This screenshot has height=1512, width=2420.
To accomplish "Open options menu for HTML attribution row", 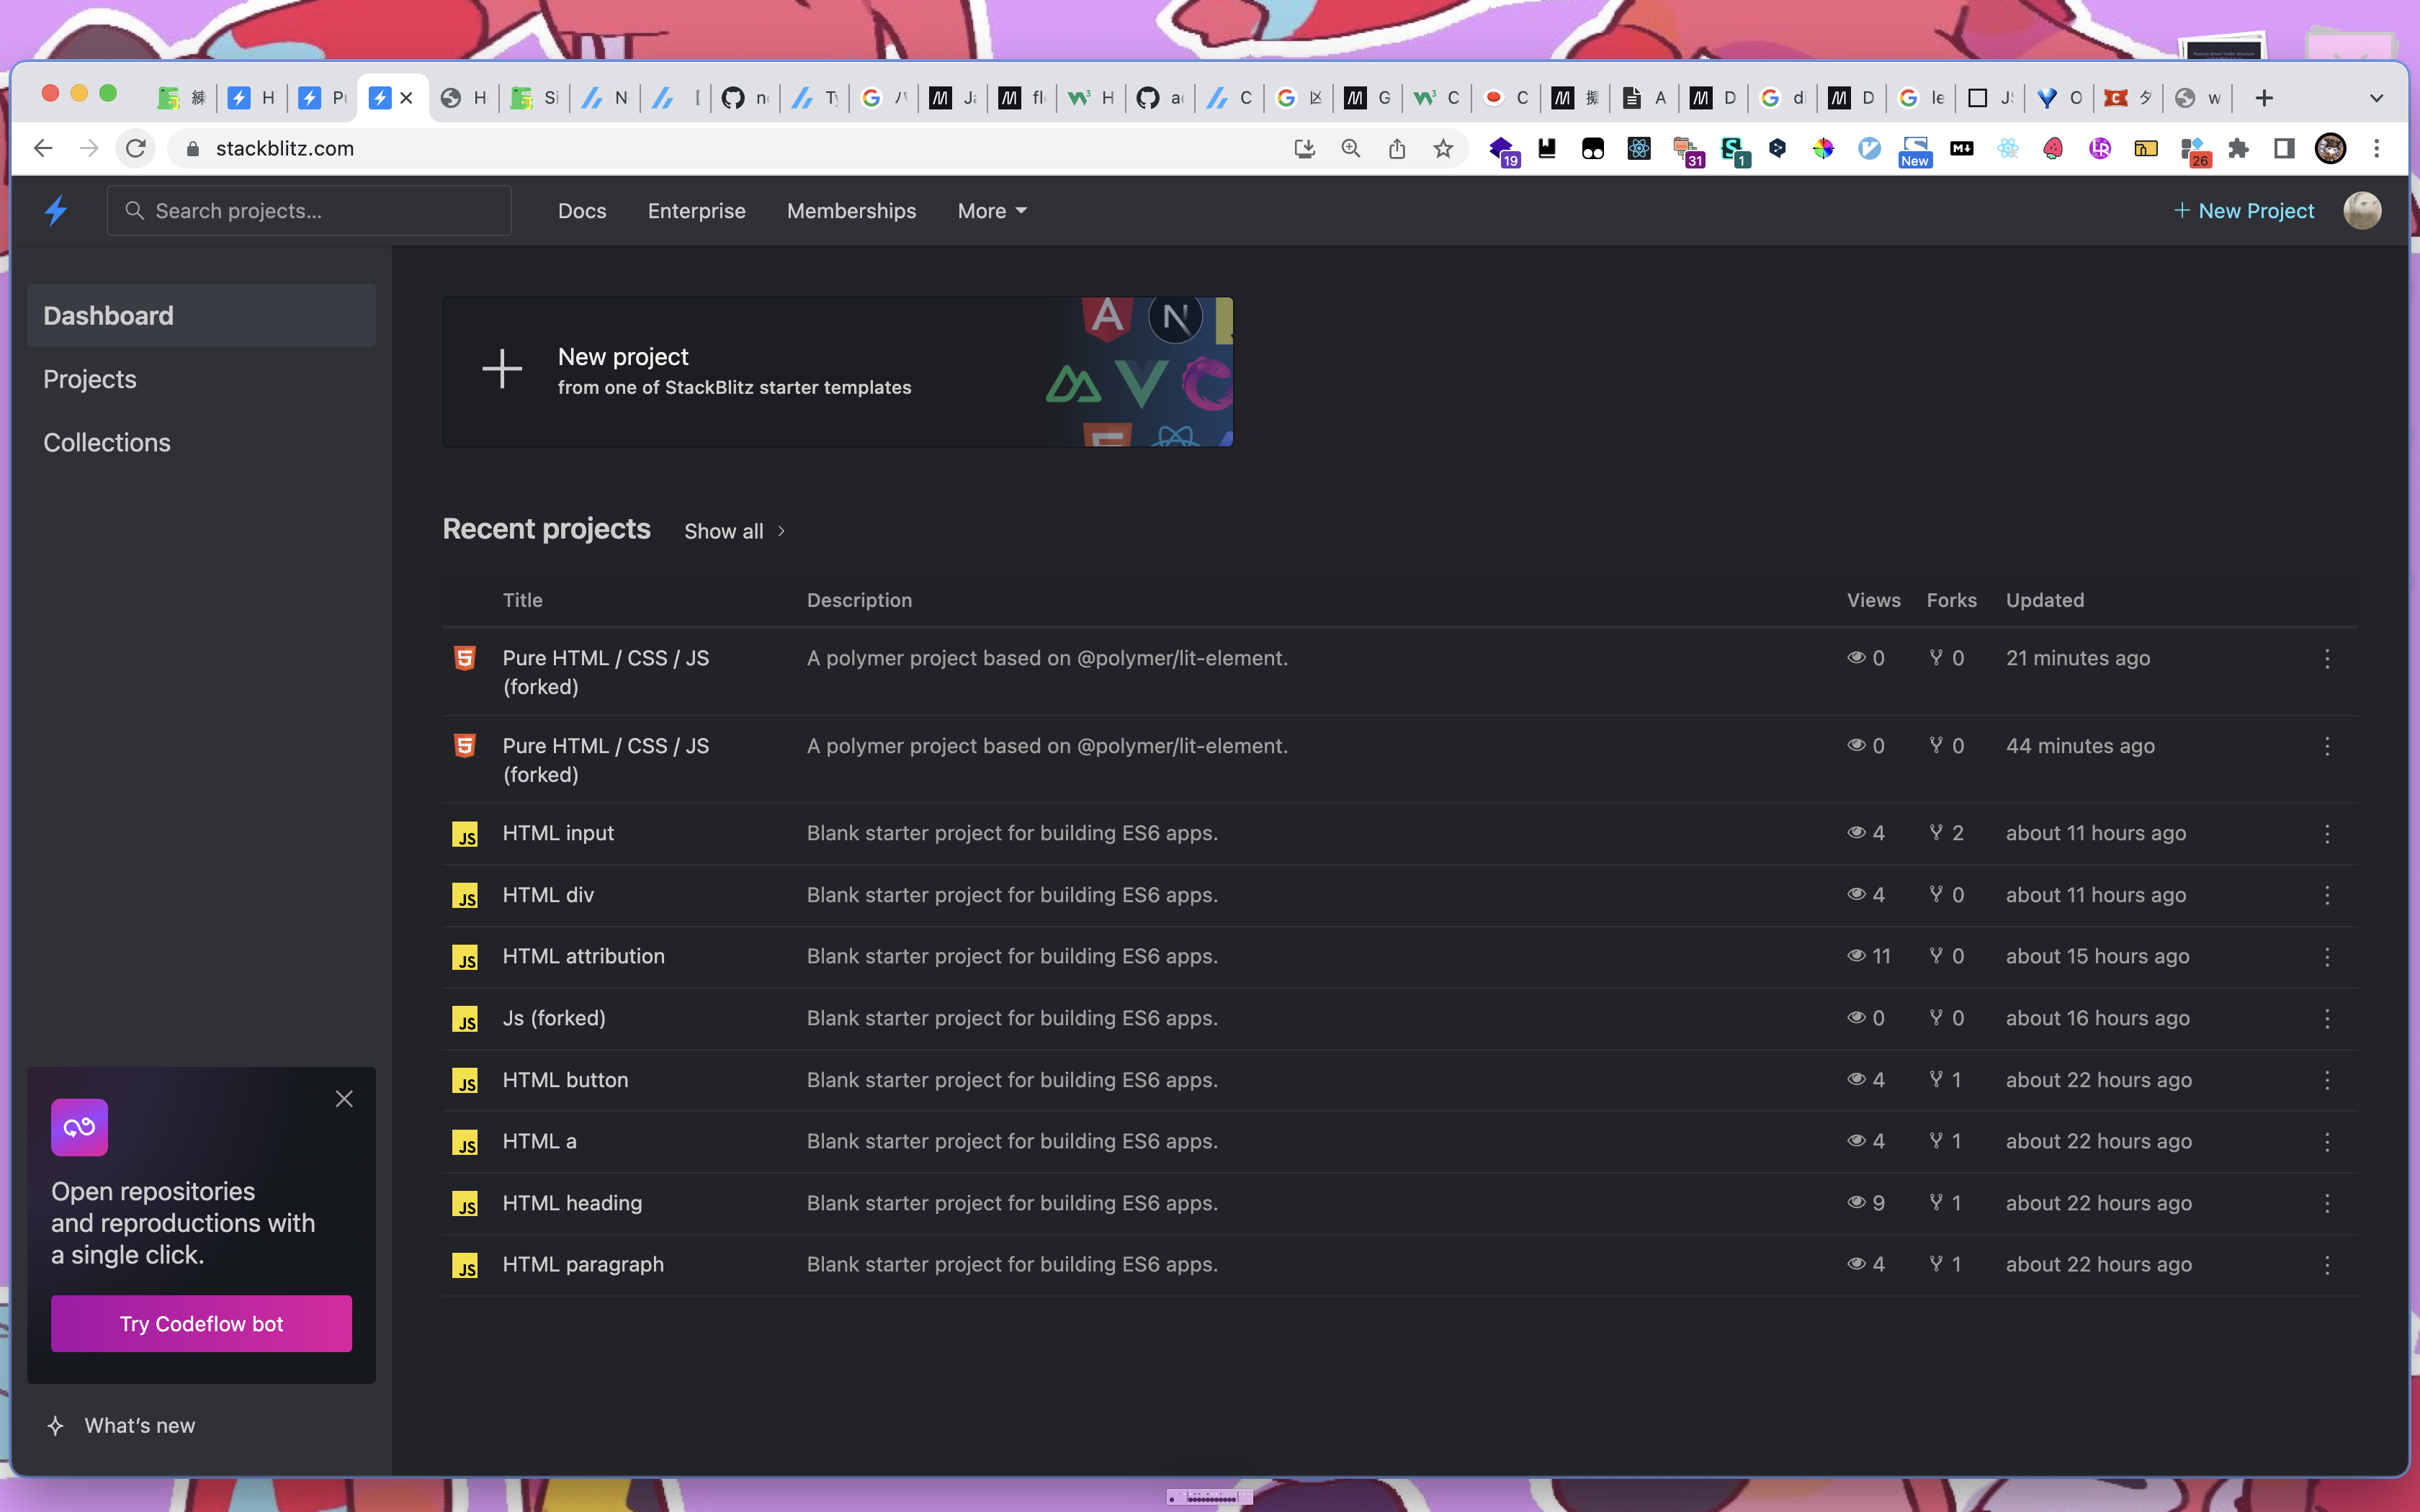I will click(x=2327, y=957).
